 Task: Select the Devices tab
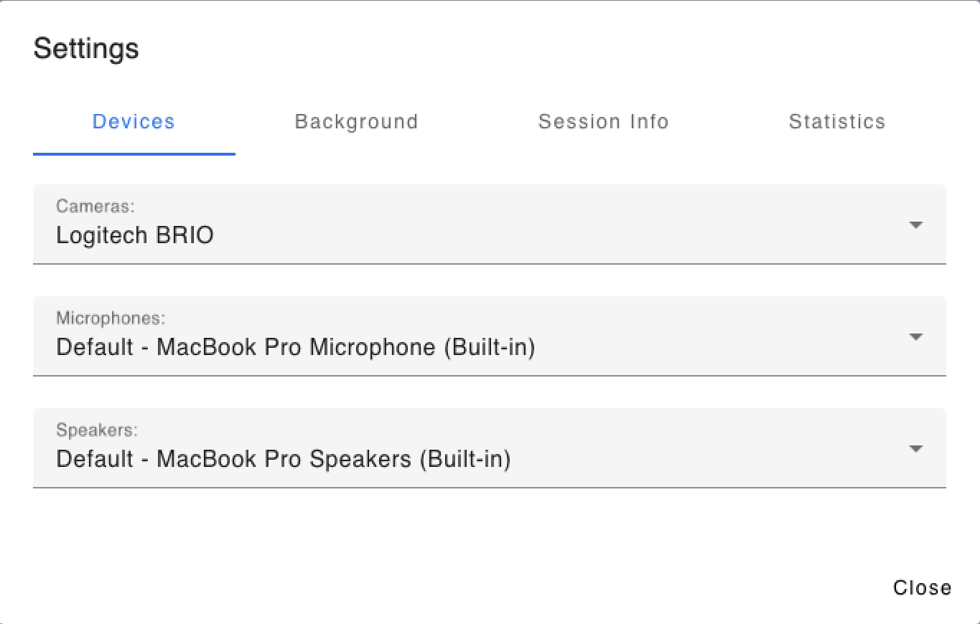[134, 122]
